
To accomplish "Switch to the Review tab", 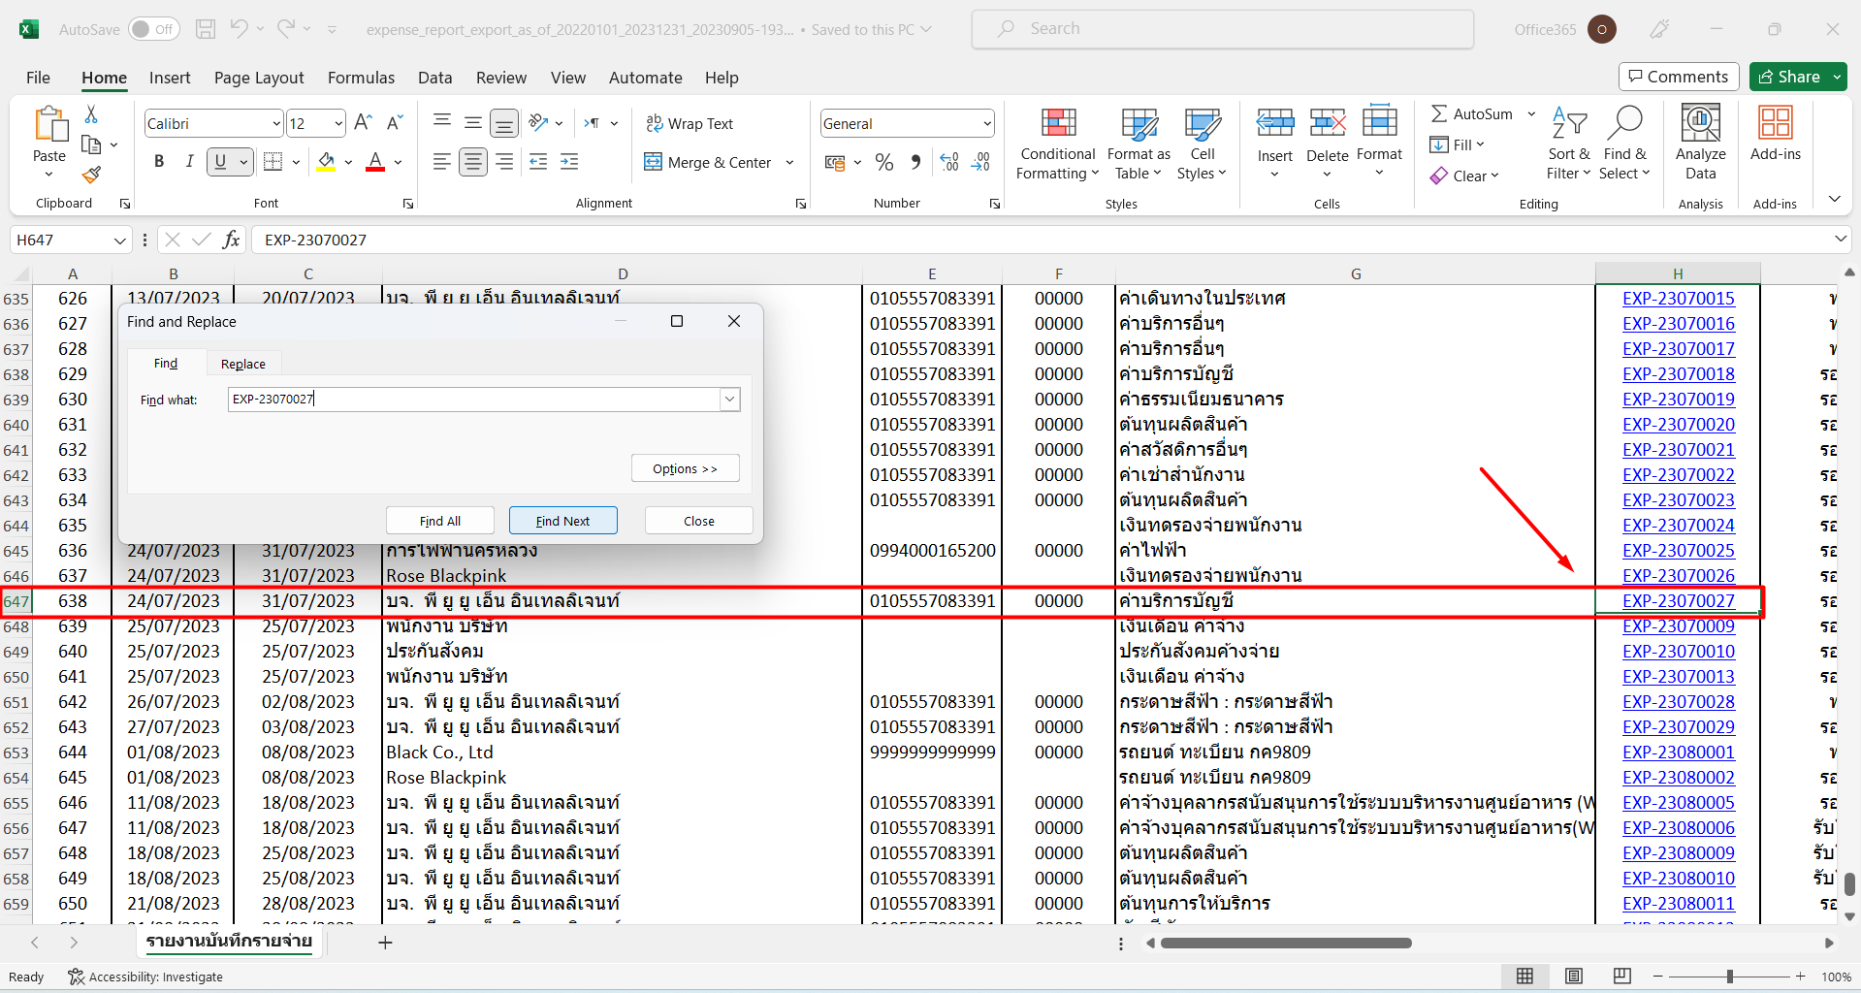I will 501,78.
